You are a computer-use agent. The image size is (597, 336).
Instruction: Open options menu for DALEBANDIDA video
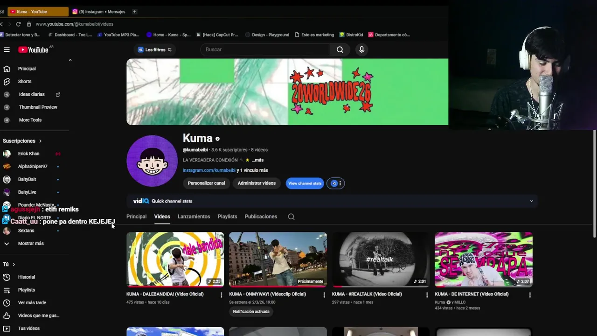click(222, 295)
